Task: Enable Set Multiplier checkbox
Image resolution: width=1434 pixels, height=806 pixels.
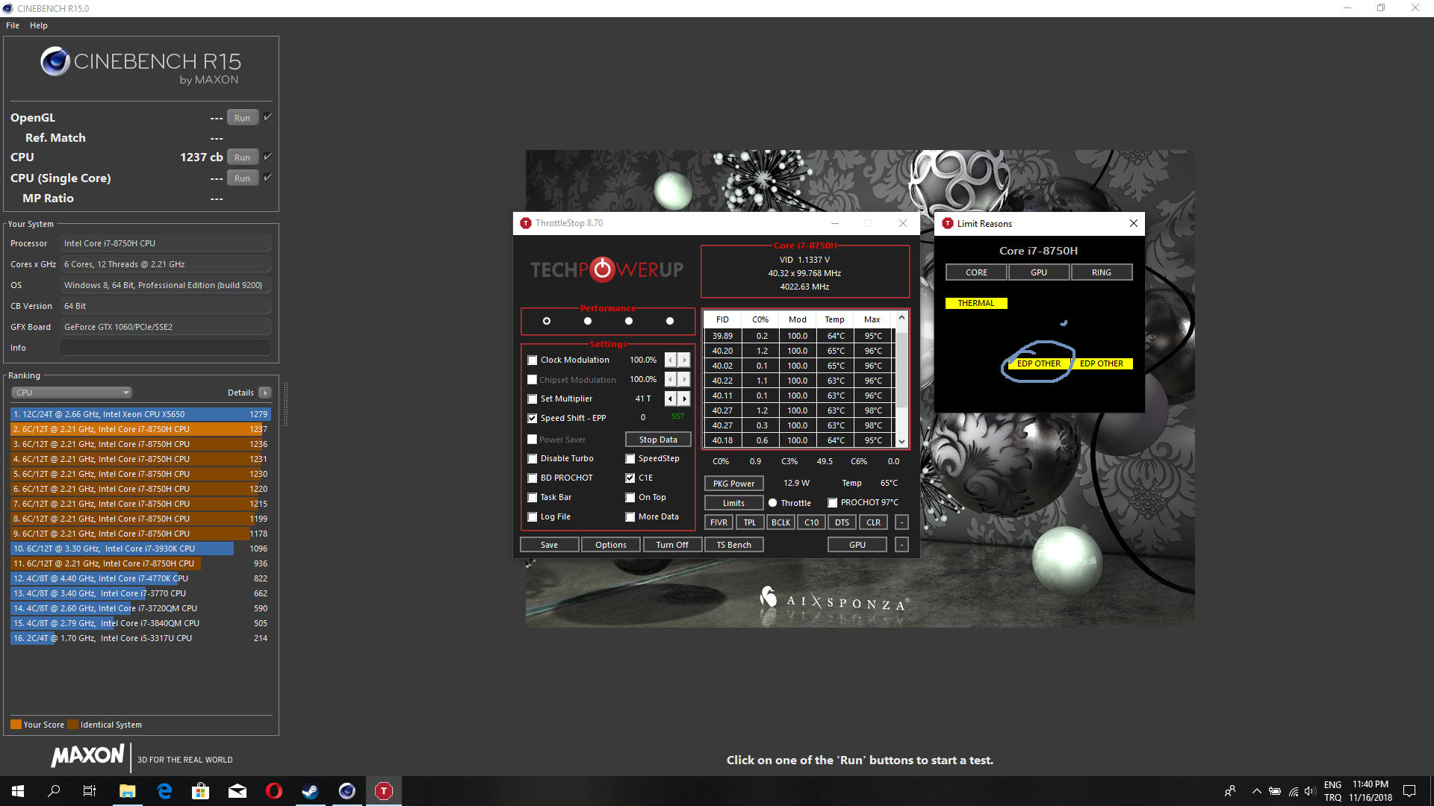Action: point(533,399)
